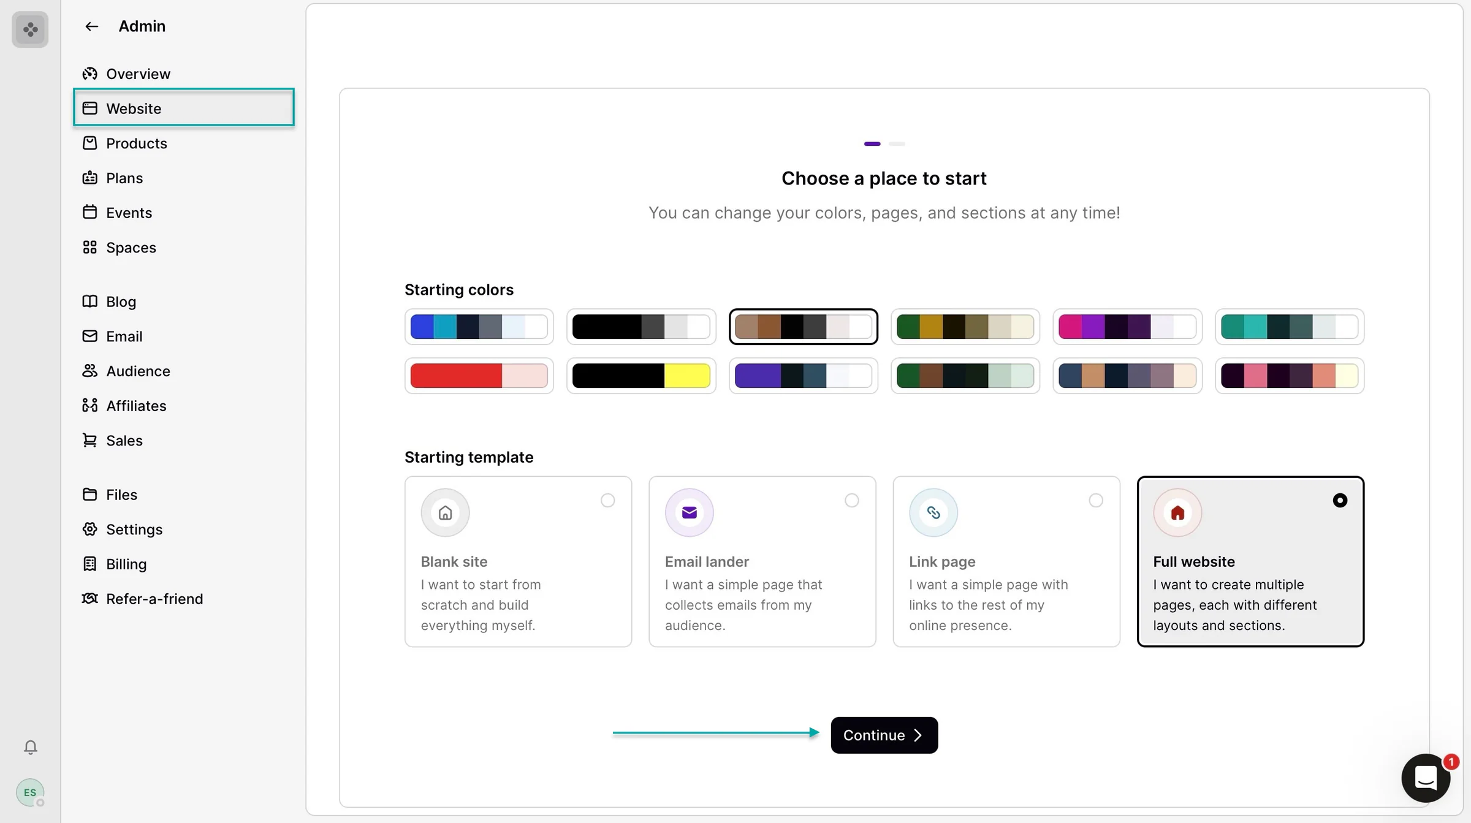Choose the black and gray color palette
The height and width of the screenshot is (823, 1471).
coord(641,327)
